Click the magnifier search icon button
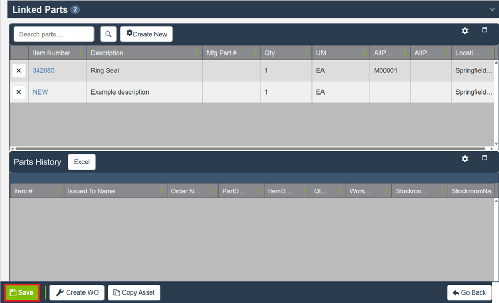The width and height of the screenshot is (499, 303). [108, 34]
